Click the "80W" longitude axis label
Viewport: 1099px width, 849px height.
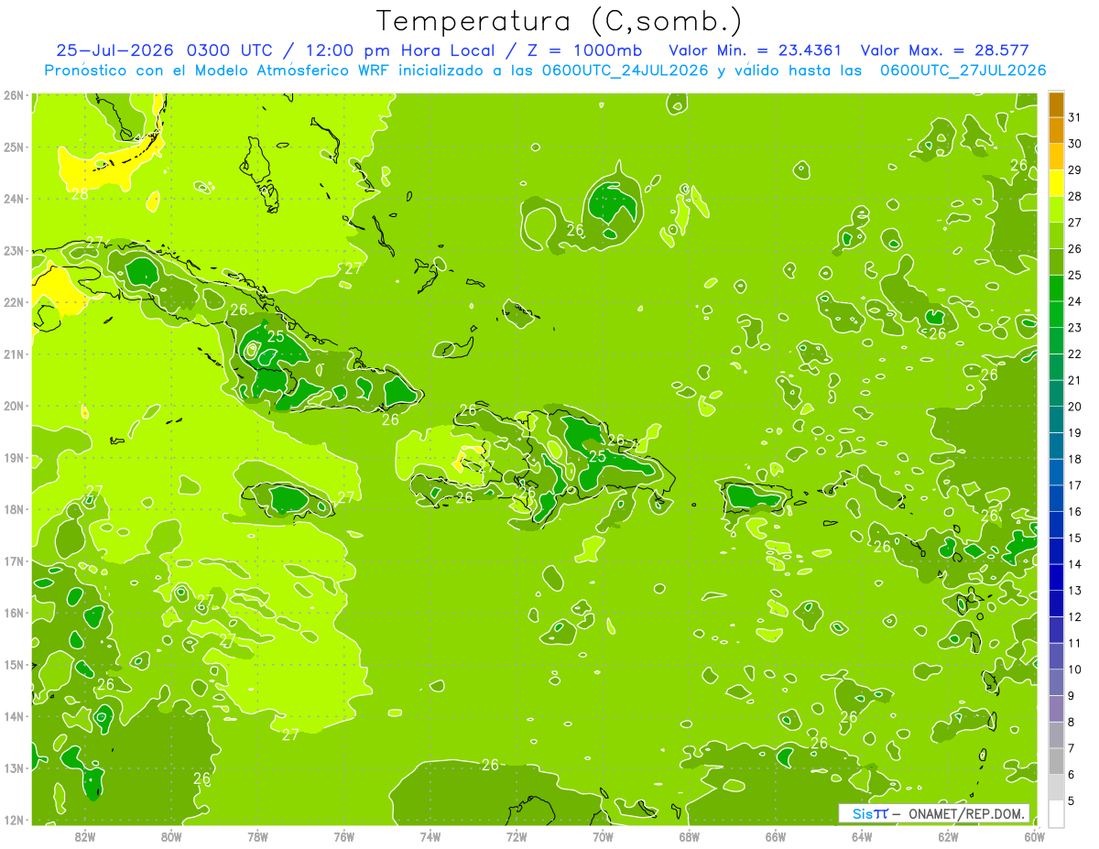[x=171, y=837]
